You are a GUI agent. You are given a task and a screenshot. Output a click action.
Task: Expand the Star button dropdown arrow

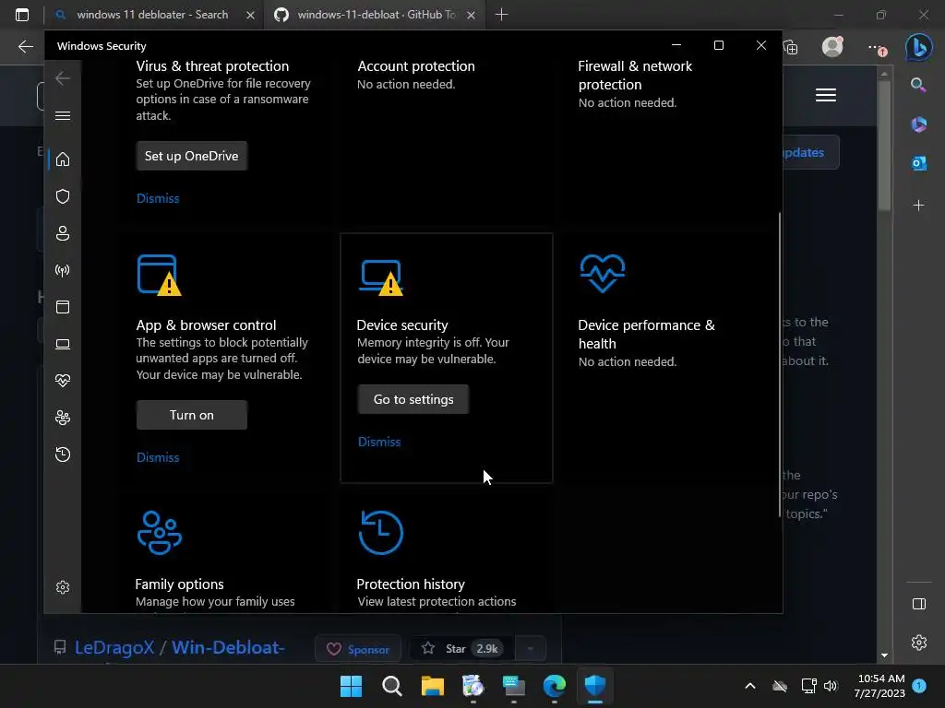[531, 649]
